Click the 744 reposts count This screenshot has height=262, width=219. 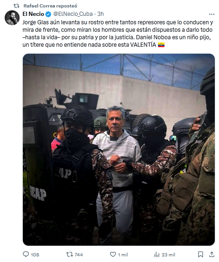tap(79, 255)
